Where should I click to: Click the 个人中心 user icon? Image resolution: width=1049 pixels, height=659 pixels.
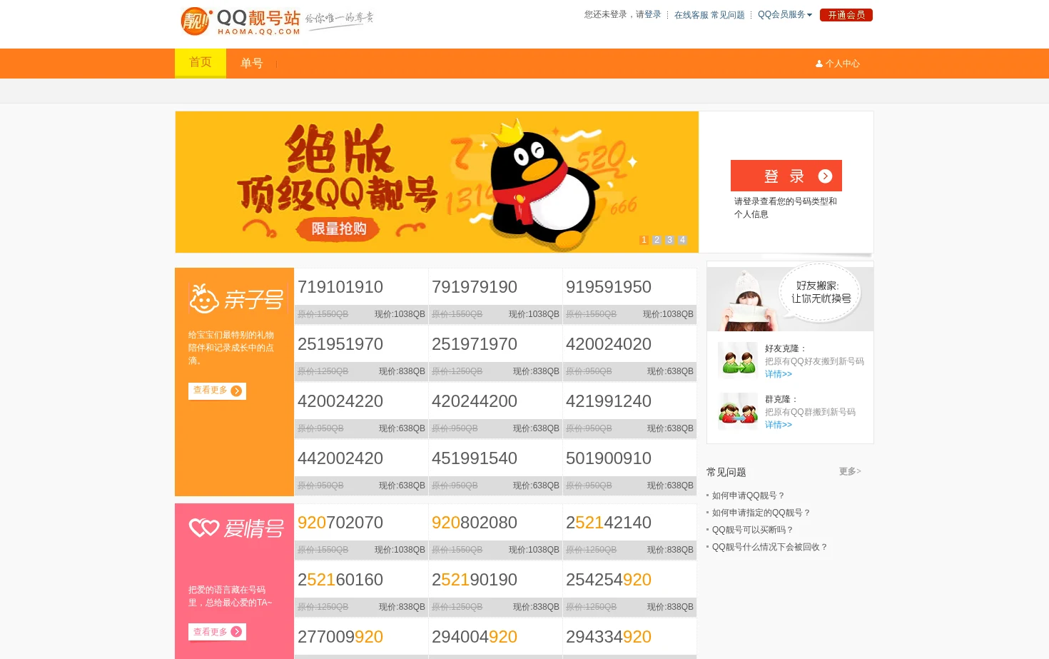(819, 64)
